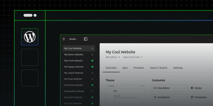This screenshot has height=106, width=213.
Task: Select My Prime Website in site list
Action: pyautogui.click(x=79, y=85)
